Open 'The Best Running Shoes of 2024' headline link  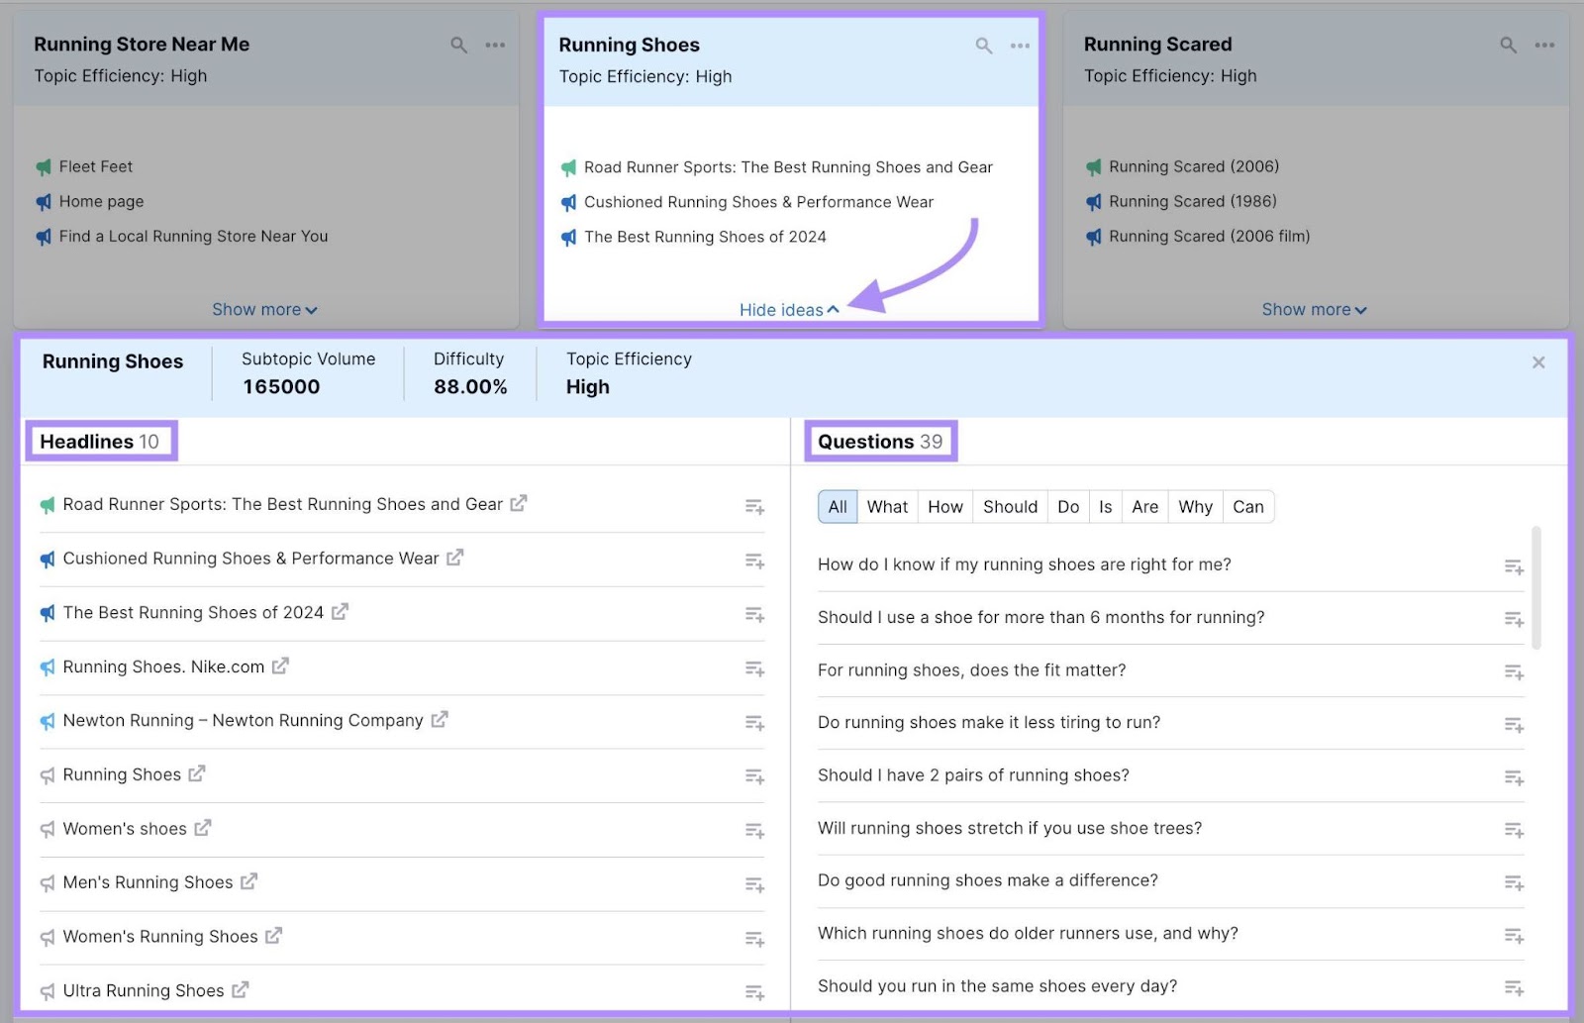338,611
